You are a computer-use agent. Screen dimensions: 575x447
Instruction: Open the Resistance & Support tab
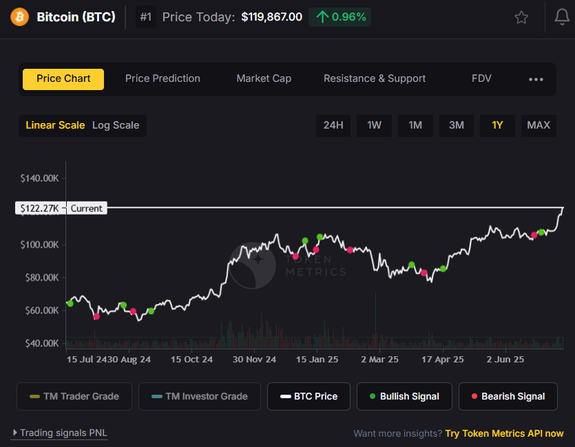(375, 78)
